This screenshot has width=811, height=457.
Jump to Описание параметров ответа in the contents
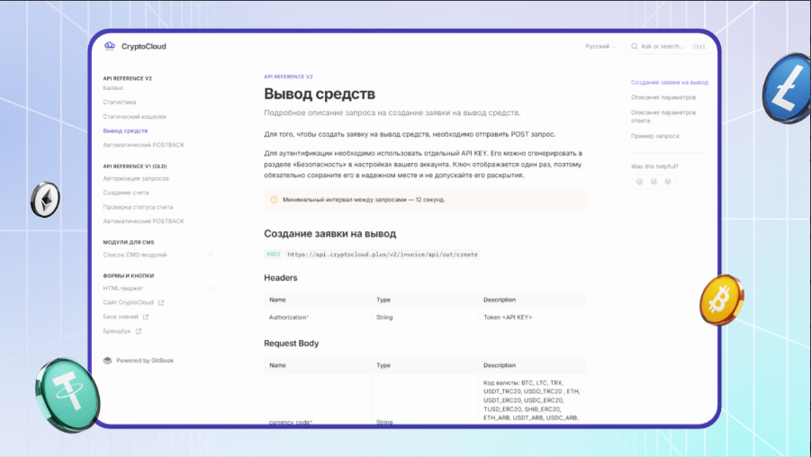pos(663,117)
